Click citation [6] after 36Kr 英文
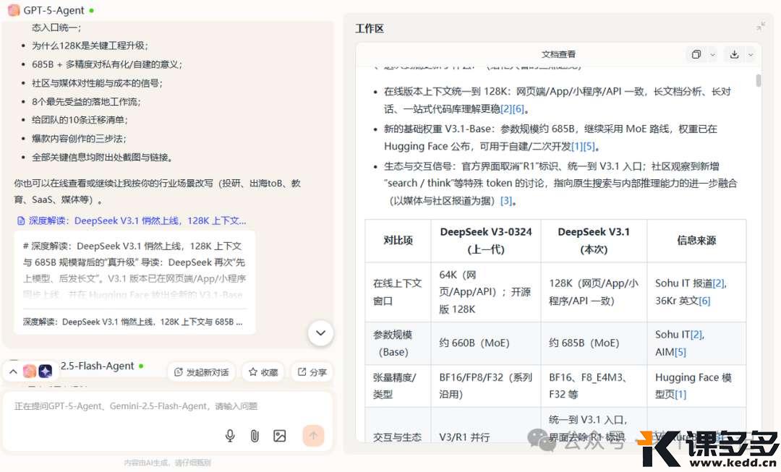781x472 pixels. coord(704,301)
